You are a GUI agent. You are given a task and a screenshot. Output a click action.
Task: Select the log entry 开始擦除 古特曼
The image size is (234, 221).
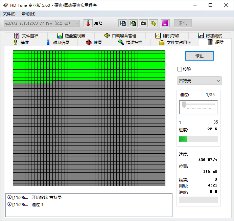(x=47, y=198)
